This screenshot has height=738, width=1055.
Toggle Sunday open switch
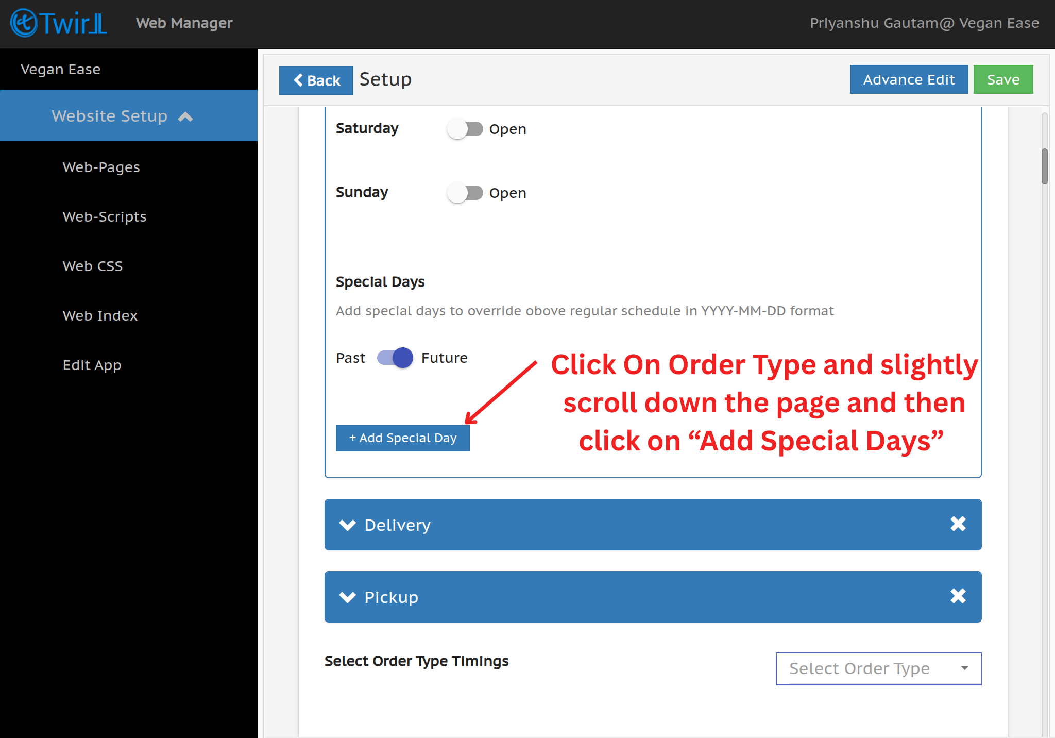[x=465, y=193]
